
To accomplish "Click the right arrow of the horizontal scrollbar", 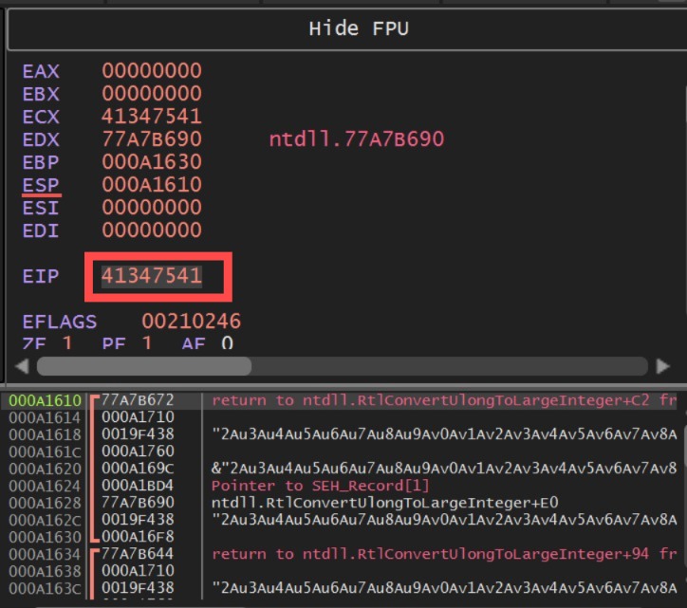I will pyautogui.click(x=662, y=365).
